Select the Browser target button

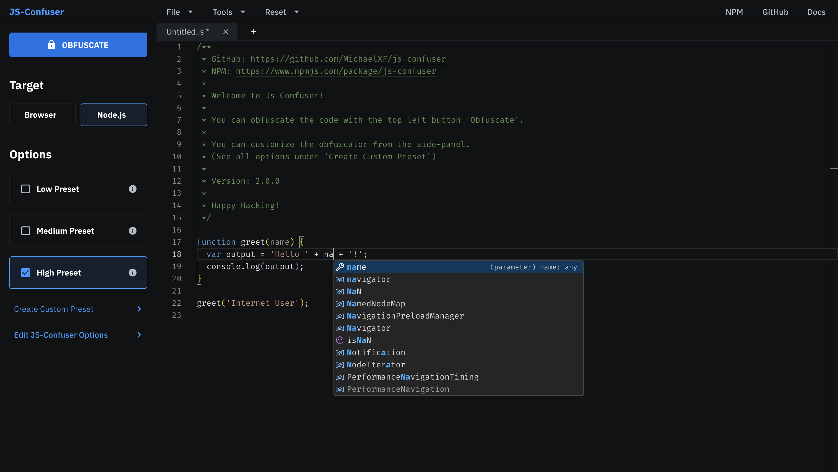[x=42, y=115]
